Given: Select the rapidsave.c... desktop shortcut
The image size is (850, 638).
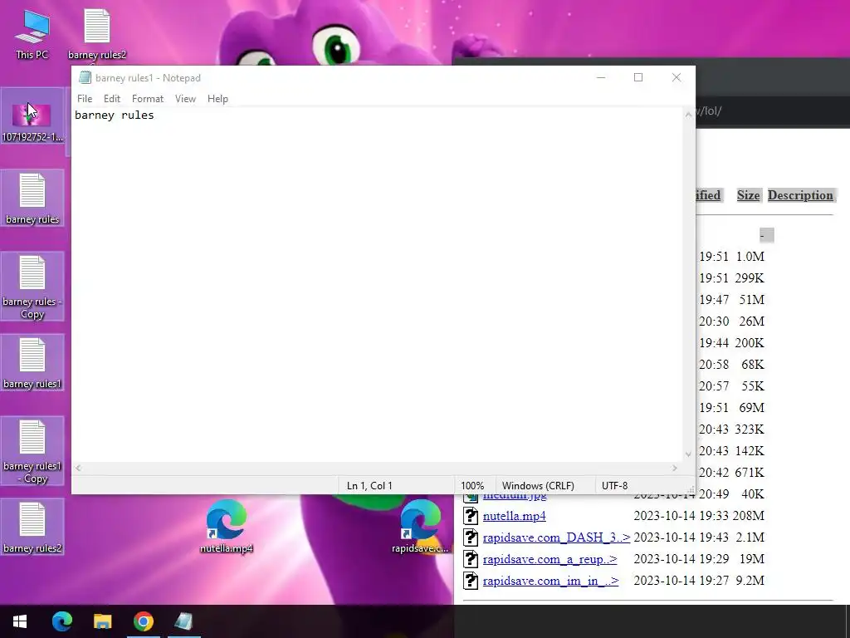Looking at the screenshot, I should 420,527.
